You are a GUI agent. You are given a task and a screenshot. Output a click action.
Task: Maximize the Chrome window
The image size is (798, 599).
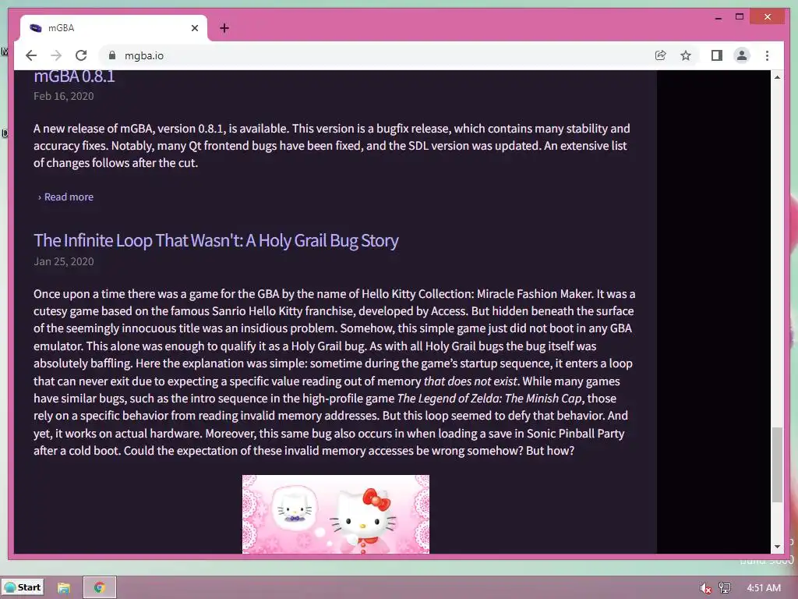(740, 17)
